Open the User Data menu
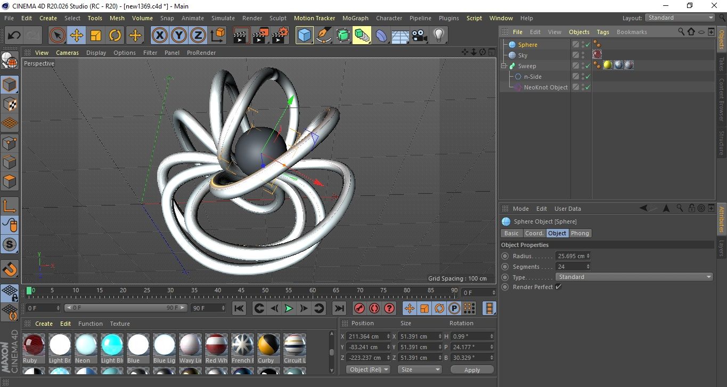 coord(568,209)
